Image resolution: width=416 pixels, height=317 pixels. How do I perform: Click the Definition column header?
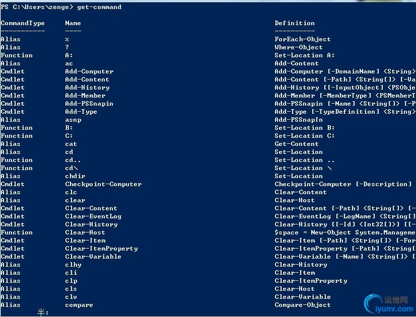pos(295,23)
